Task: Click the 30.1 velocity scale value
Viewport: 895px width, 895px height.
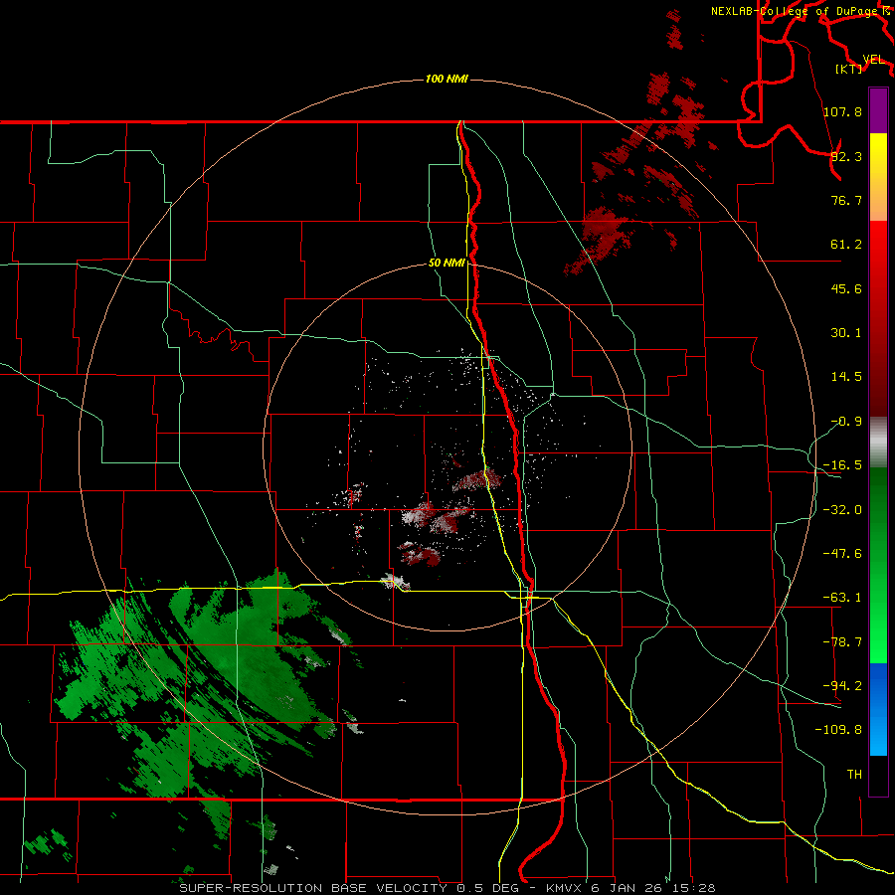Action: click(x=846, y=333)
